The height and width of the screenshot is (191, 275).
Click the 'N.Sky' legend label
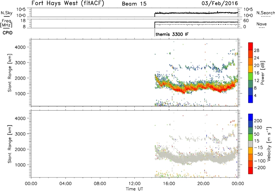pos(7,13)
